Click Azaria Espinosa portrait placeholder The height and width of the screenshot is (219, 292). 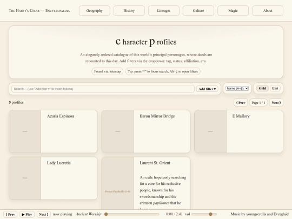25,131
